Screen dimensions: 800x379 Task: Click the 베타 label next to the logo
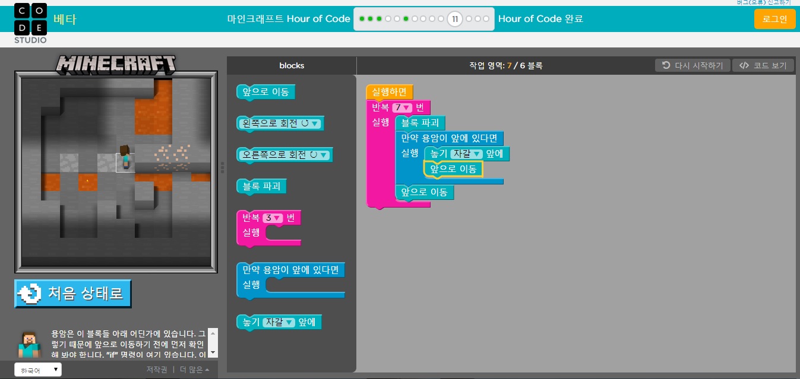[x=65, y=20]
